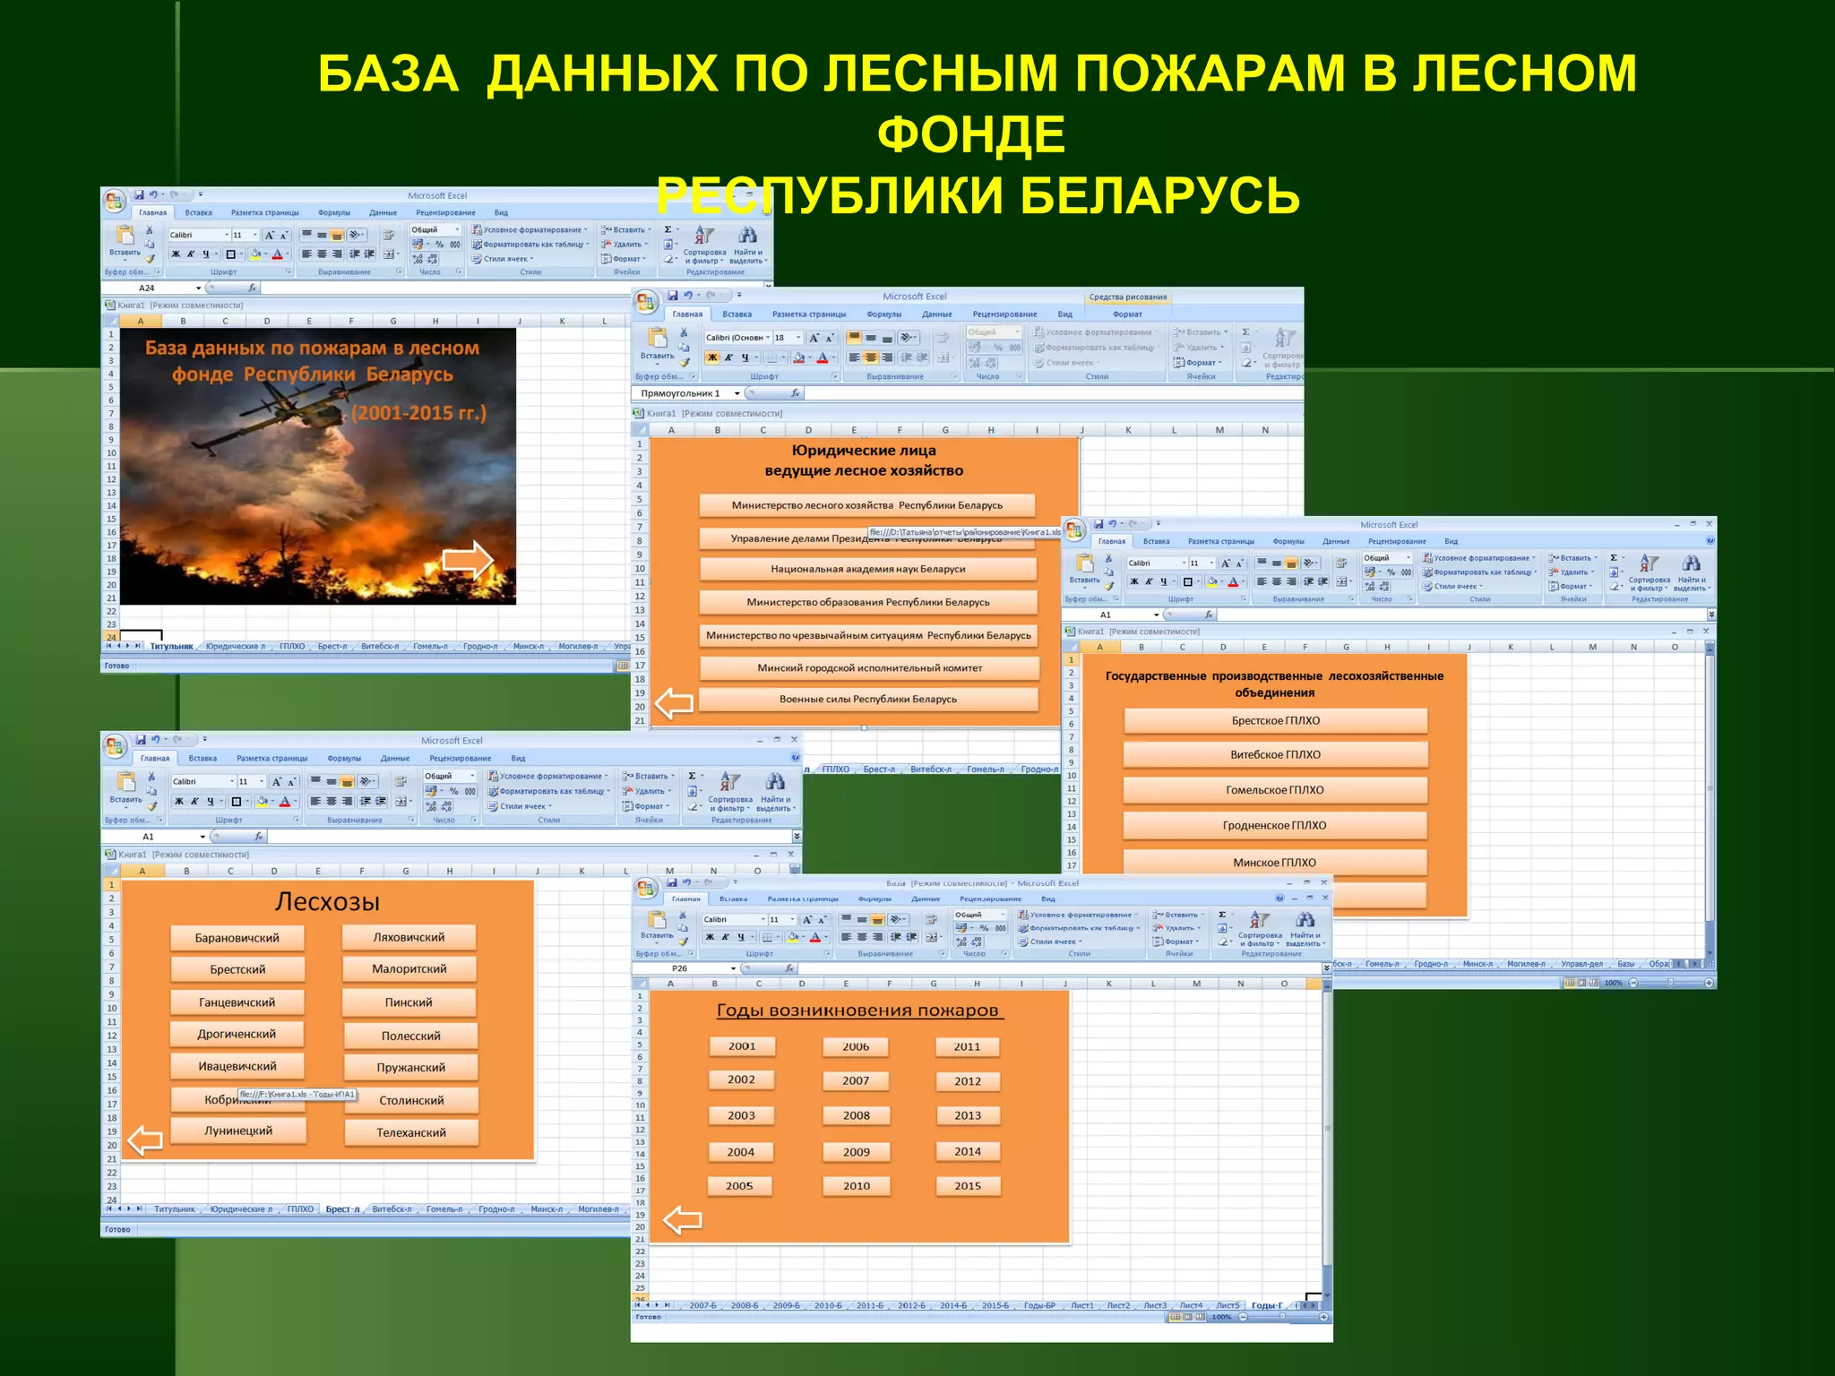Open the Calibri font dropdown in the База window
This screenshot has width=1835, height=1376.
click(763, 920)
